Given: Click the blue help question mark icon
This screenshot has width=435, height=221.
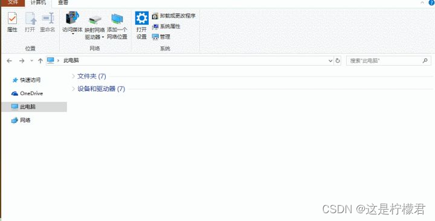Looking at the screenshot, I should pos(431,3).
